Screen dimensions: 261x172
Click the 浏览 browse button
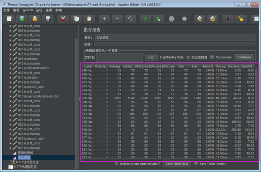(x=151, y=58)
